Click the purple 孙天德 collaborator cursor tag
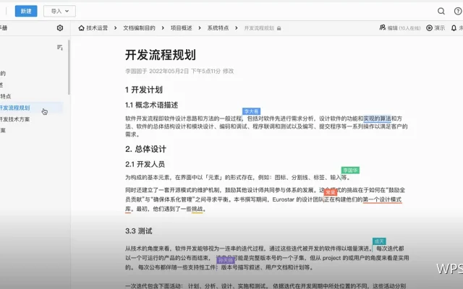Image resolution: width=463 pixels, height=289 pixels. click(226, 260)
